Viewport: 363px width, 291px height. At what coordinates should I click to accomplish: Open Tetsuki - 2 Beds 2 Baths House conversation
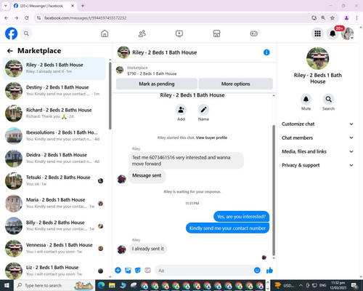point(54,180)
